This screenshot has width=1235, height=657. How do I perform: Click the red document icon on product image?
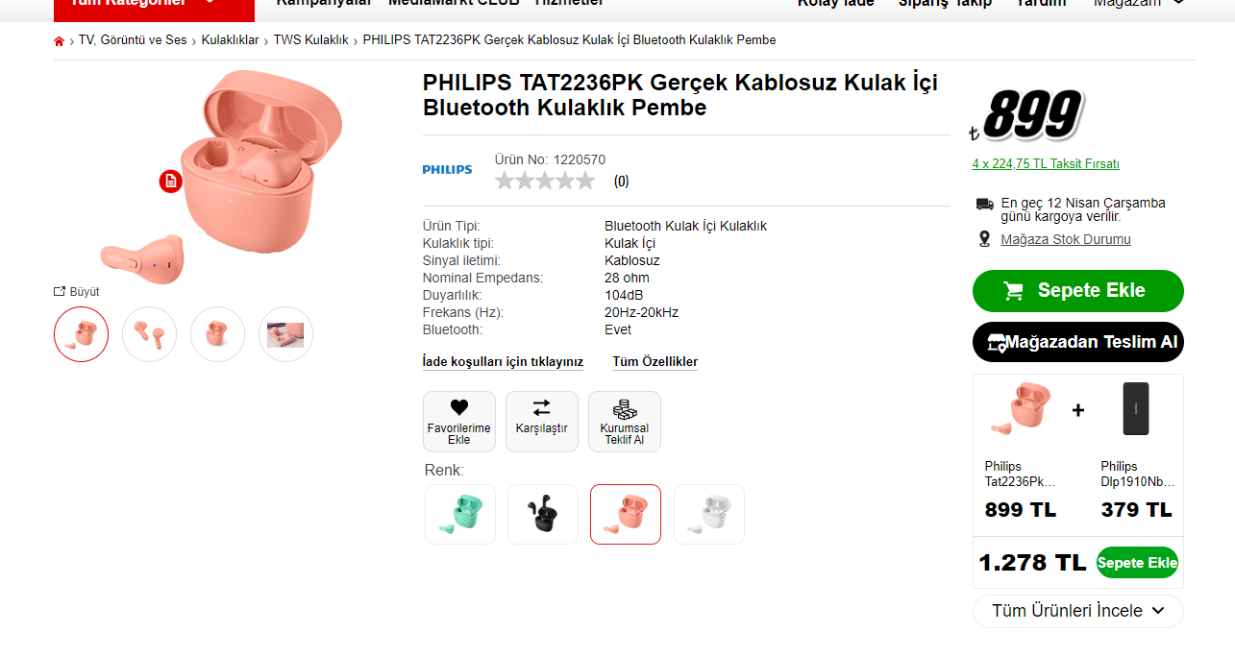coord(170,181)
